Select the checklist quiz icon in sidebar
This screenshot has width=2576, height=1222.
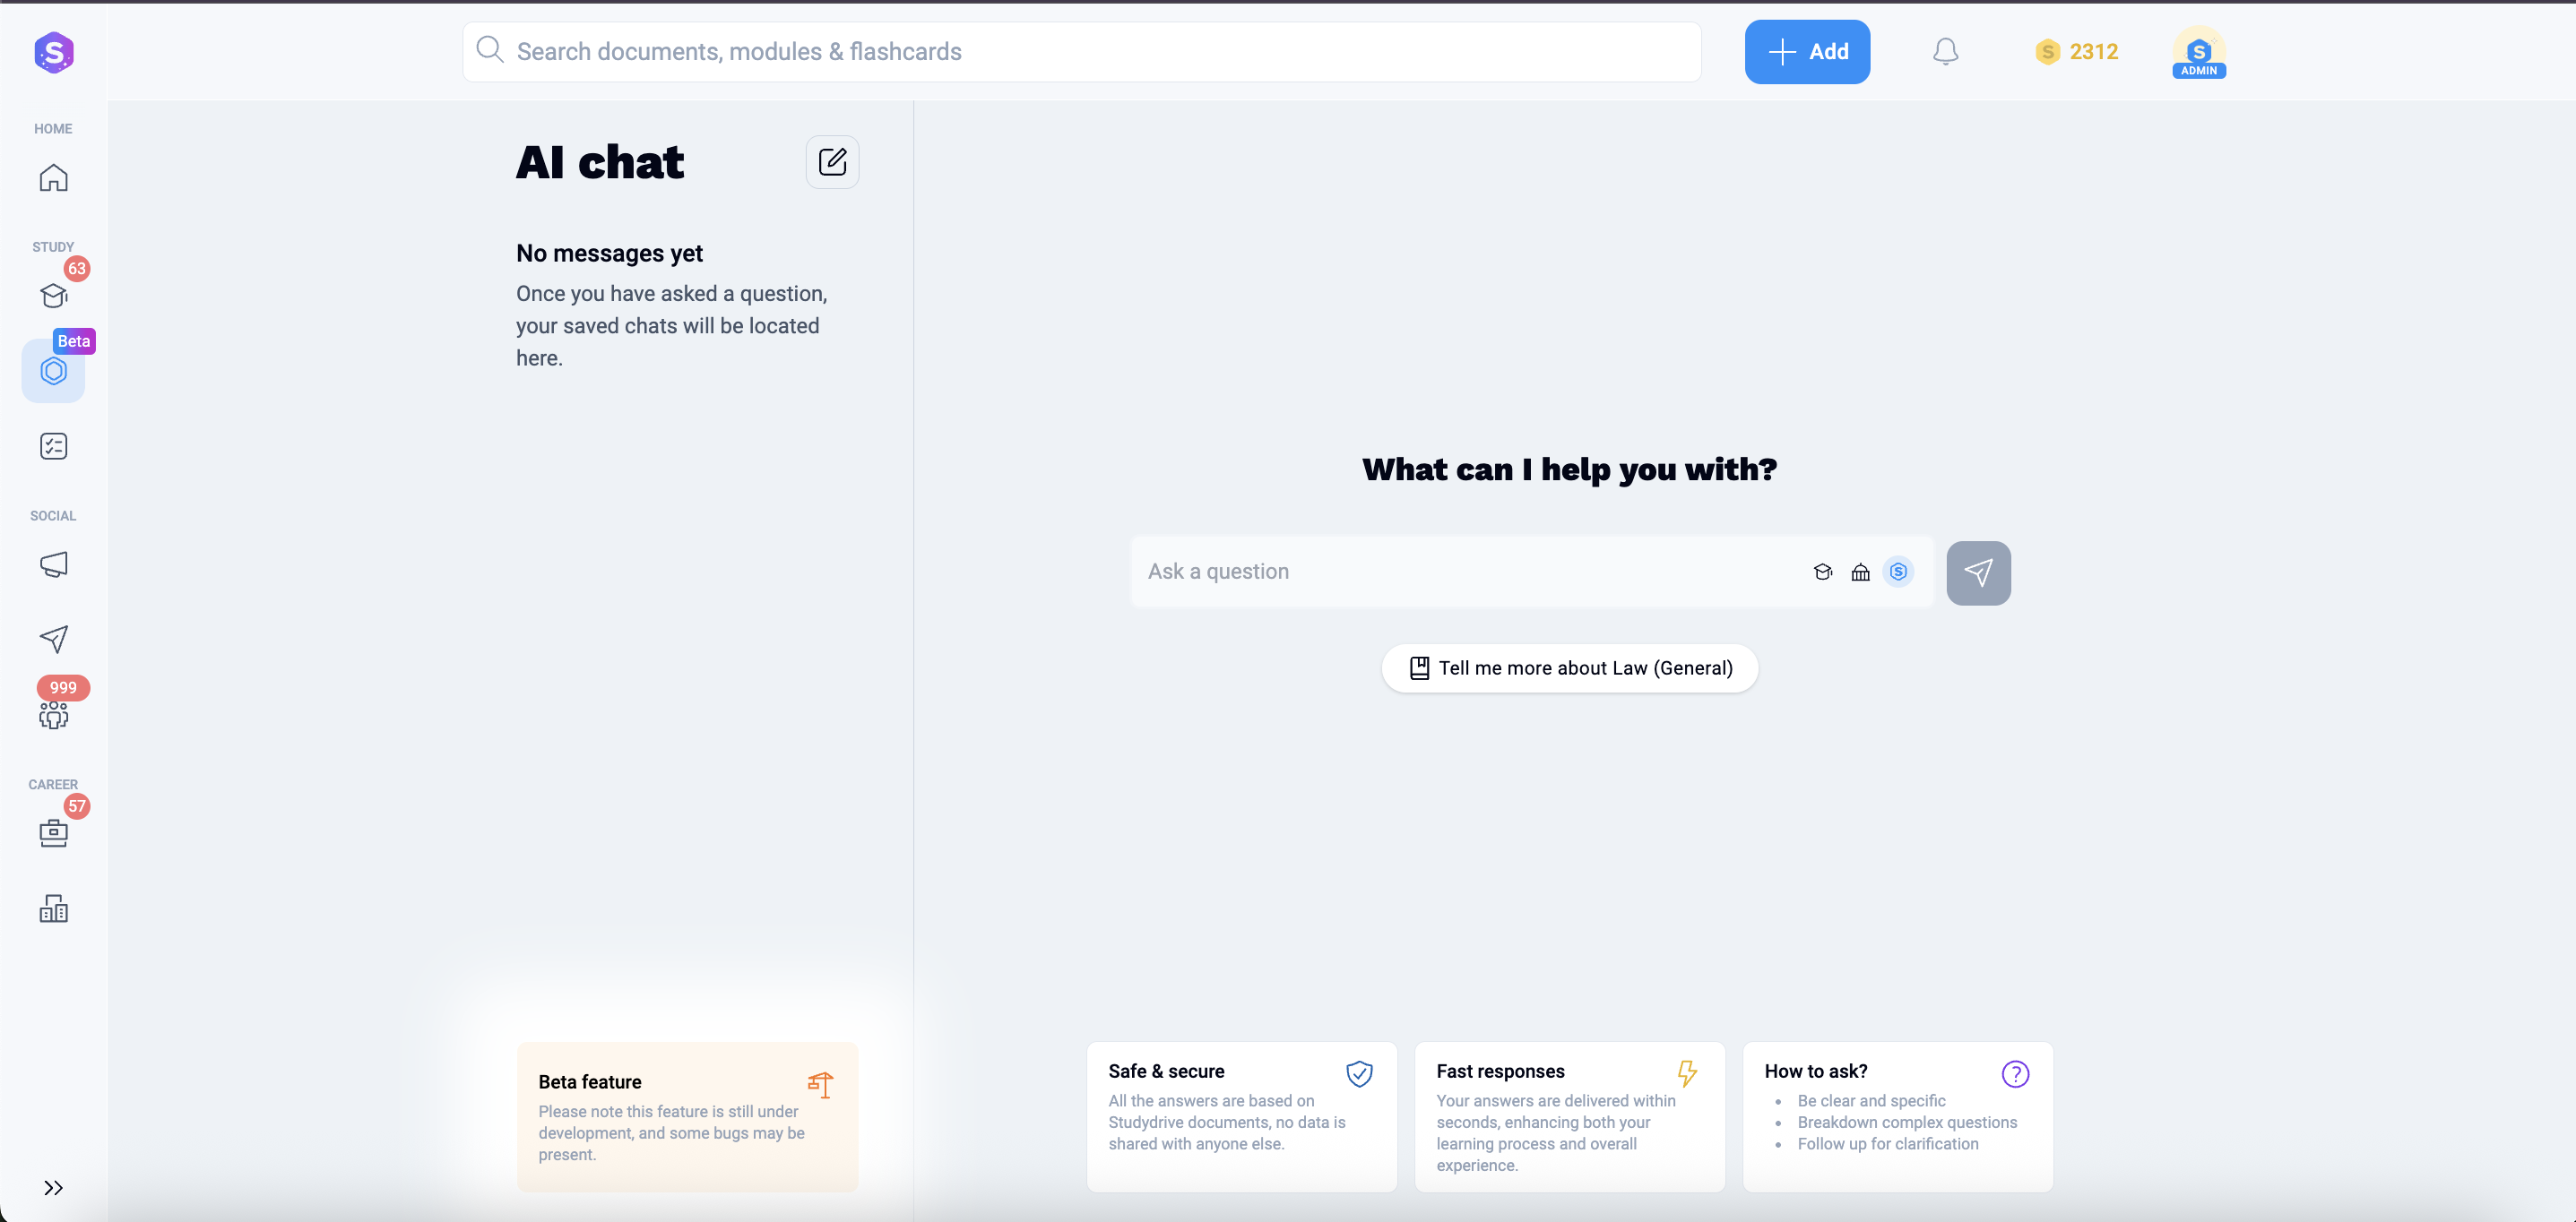click(53, 447)
